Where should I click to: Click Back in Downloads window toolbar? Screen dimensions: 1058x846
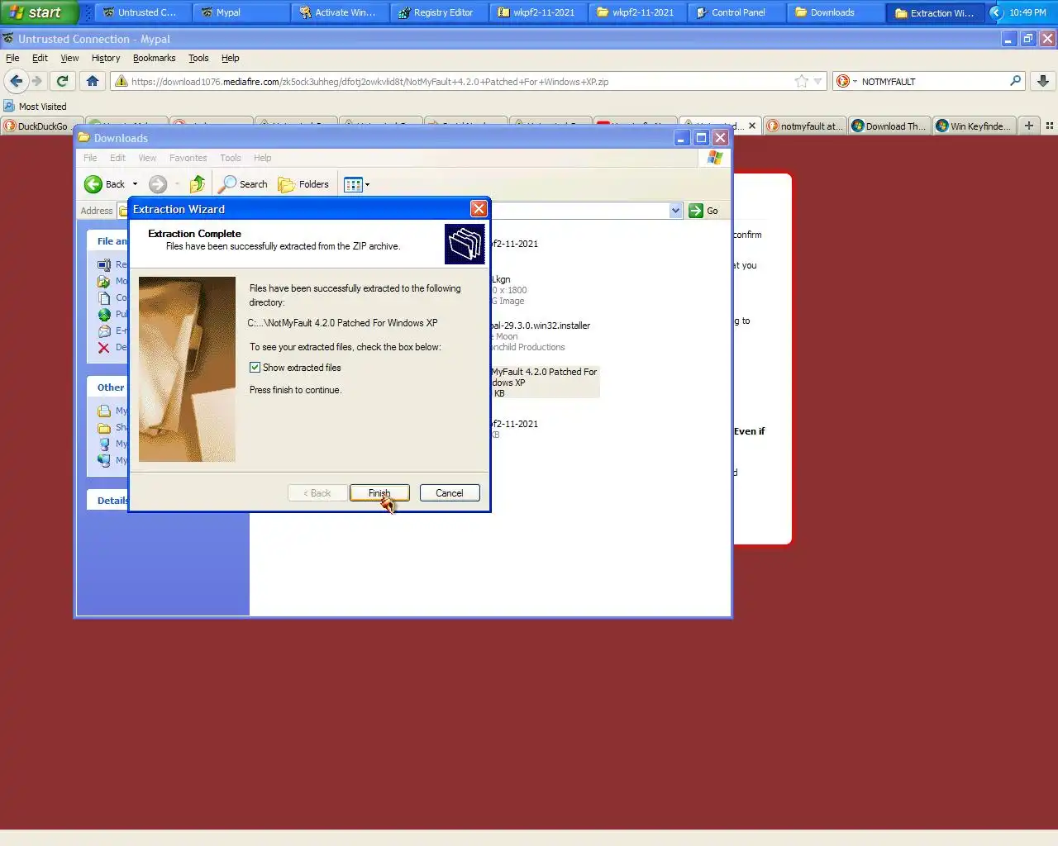point(105,184)
